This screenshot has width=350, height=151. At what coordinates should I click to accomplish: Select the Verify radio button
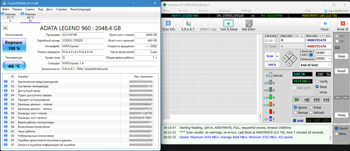[x=317, y=81]
